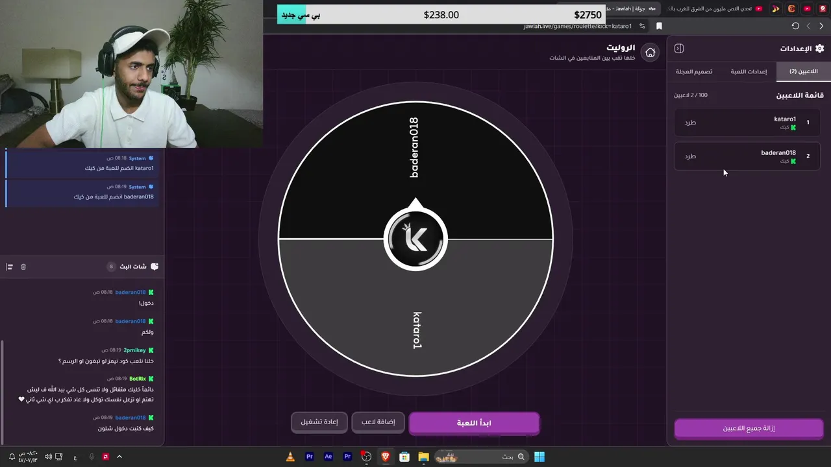Screen dimensions: 831x467
Task: Open VLC media player from the taskbar
Action: point(290,457)
